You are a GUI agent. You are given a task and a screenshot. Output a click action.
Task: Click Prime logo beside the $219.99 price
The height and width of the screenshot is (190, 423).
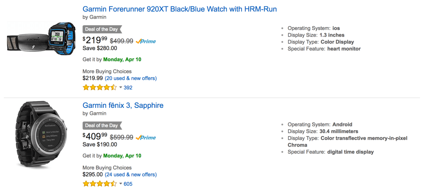click(146, 41)
